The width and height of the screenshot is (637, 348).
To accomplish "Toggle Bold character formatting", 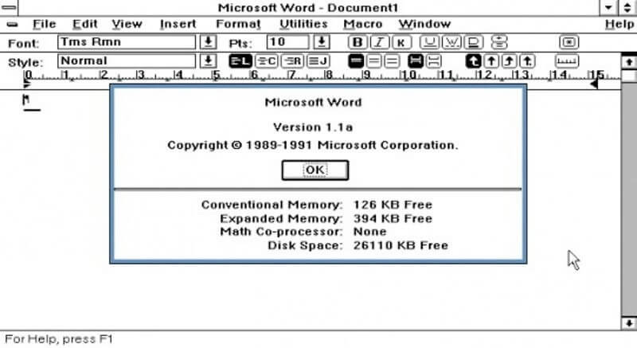I will click(358, 42).
